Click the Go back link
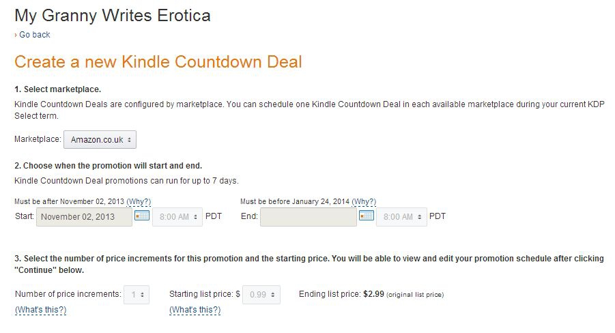Viewport: 615px width, 333px height. click(x=35, y=35)
